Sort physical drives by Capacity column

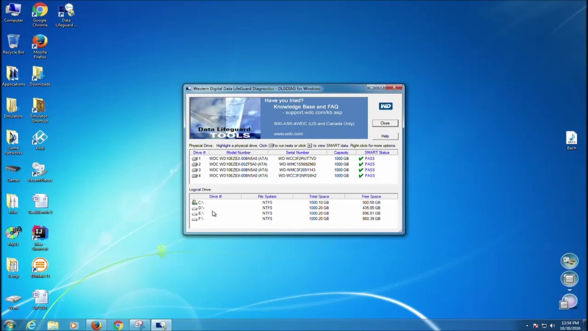[x=341, y=153]
